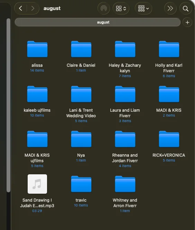The width and height of the screenshot is (195, 230).
Task: Click the 'Sand Drawing I Judah E...est.mp3' filename
Action: point(37,203)
